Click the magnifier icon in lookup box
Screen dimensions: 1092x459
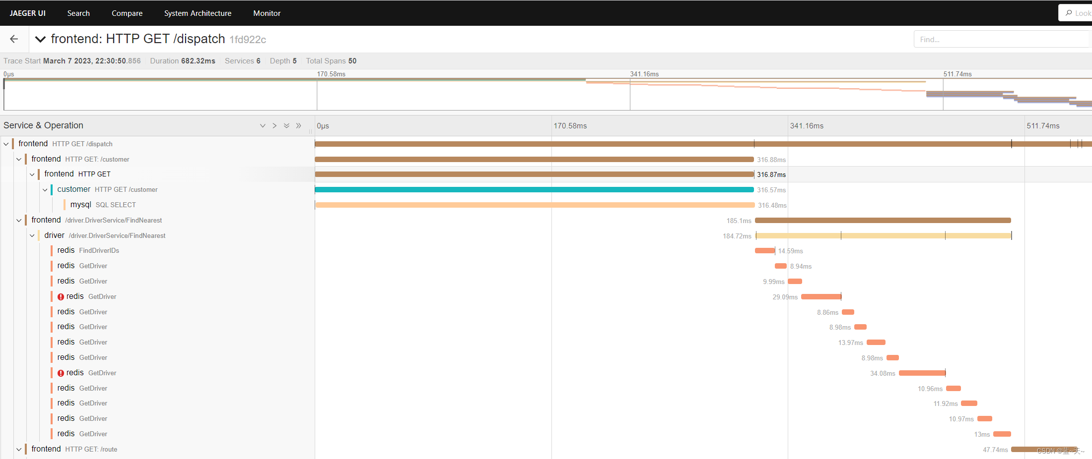pos(1069,13)
